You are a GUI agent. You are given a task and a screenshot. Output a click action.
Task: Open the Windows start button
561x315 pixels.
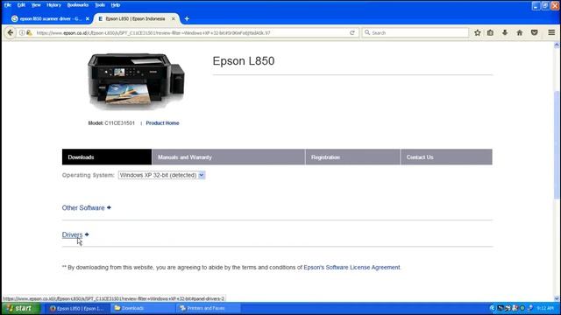21,308
